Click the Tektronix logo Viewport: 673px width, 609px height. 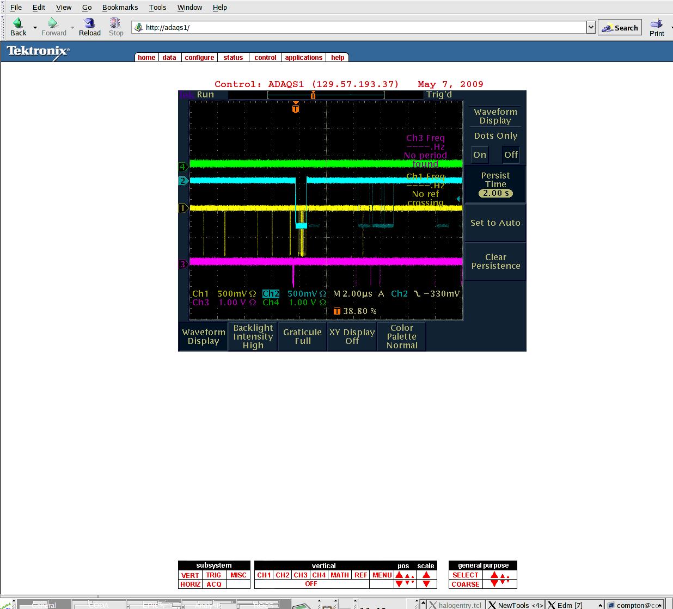click(38, 52)
